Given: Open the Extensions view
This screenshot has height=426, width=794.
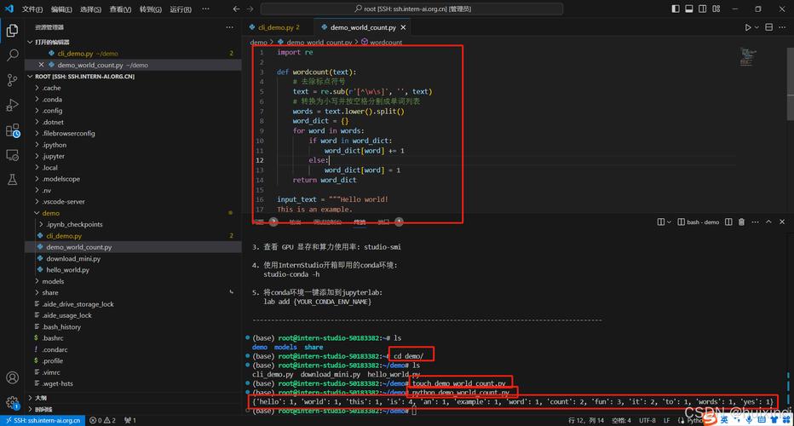Looking at the screenshot, I should click(13, 130).
